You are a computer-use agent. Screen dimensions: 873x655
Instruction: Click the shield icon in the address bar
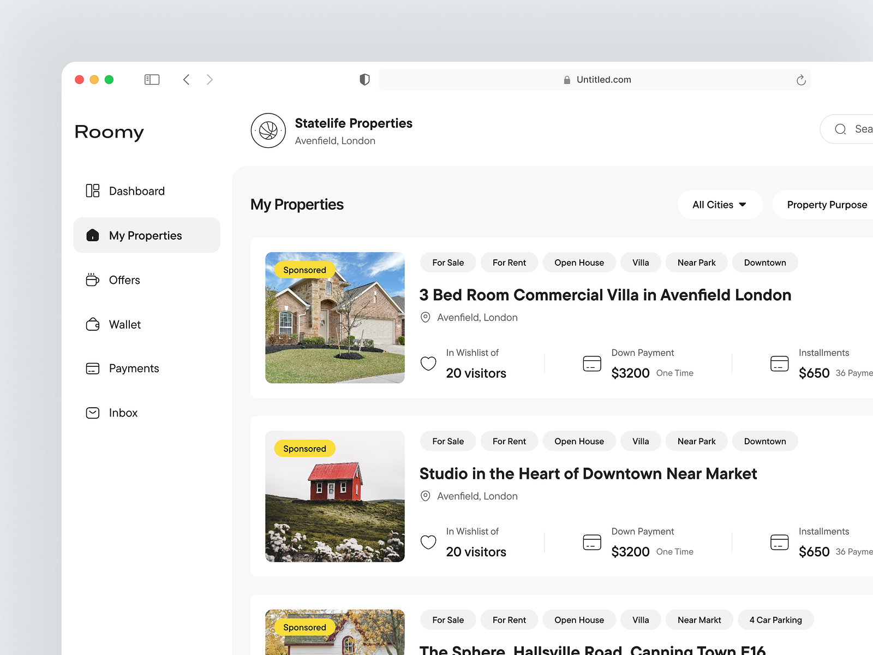[364, 79]
